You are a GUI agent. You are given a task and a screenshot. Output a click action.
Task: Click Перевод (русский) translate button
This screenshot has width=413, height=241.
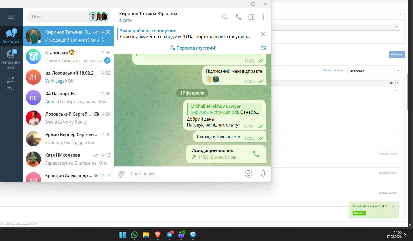pos(193,48)
